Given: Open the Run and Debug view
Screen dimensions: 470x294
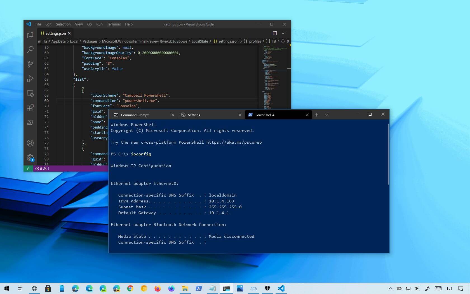Looking at the screenshot, I should pyautogui.click(x=30, y=79).
